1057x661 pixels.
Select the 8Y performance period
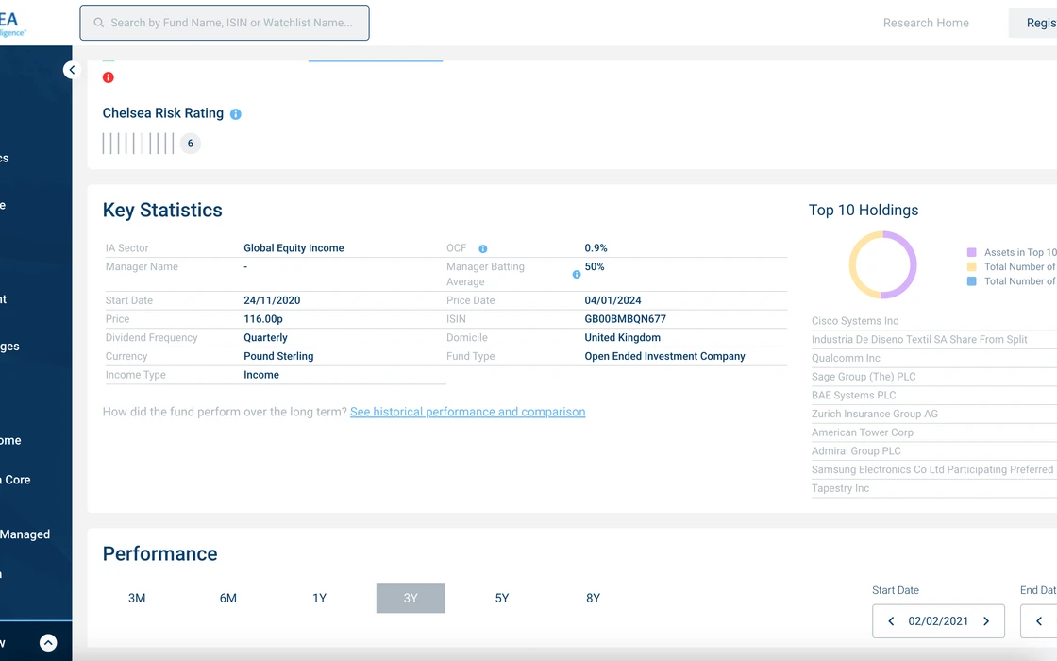(x=594, y=599)
